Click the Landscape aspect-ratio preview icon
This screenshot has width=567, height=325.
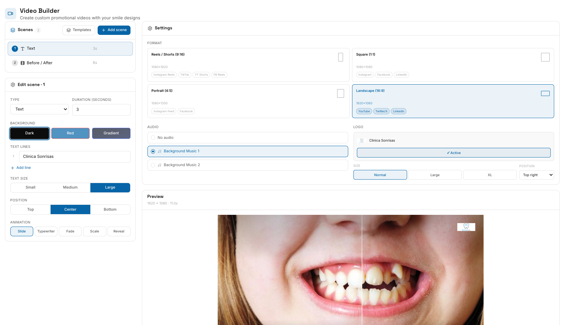(545, 93)
